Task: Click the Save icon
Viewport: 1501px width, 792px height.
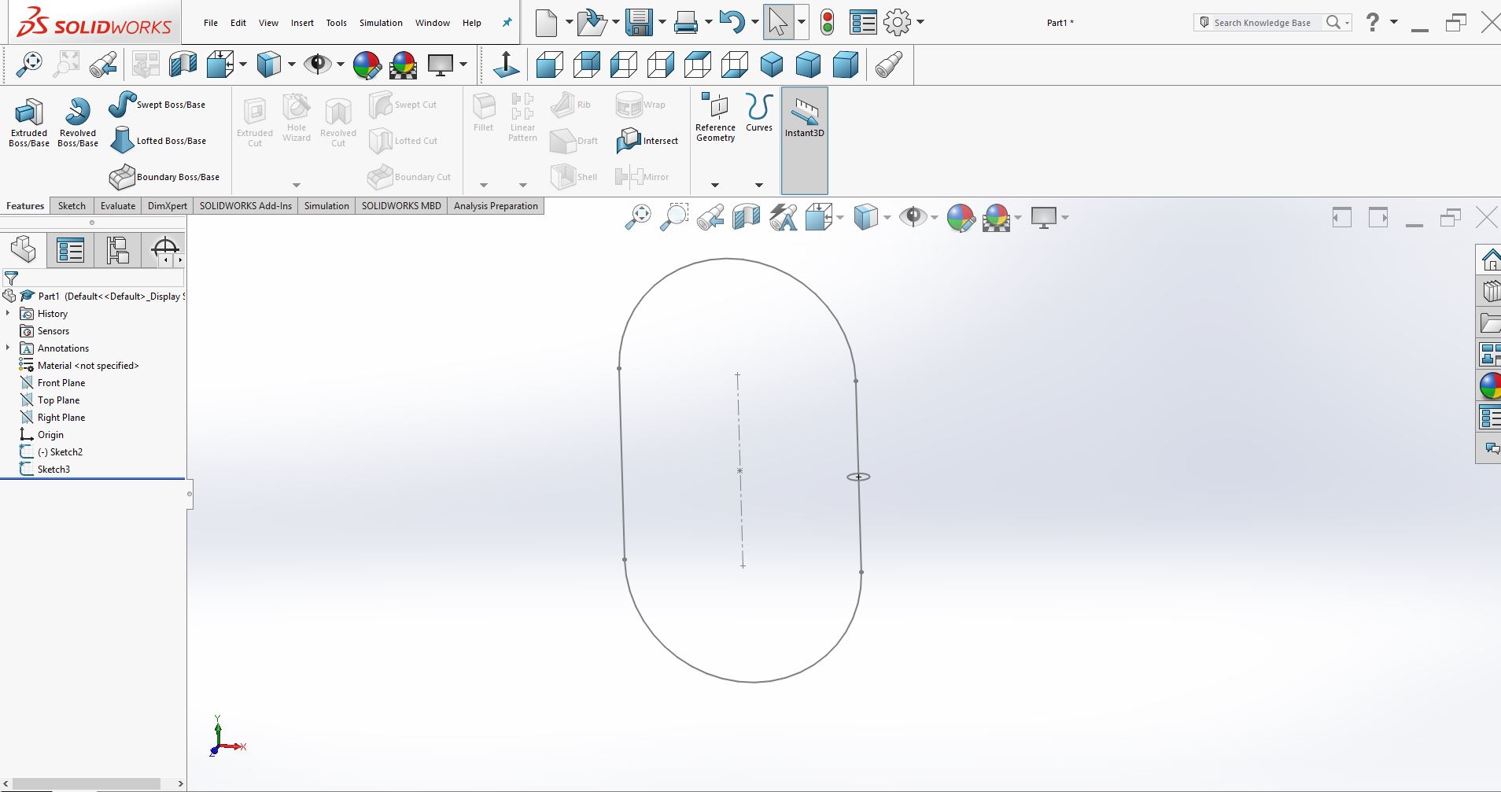Action: pyautogui.click(x=640, y=23)
